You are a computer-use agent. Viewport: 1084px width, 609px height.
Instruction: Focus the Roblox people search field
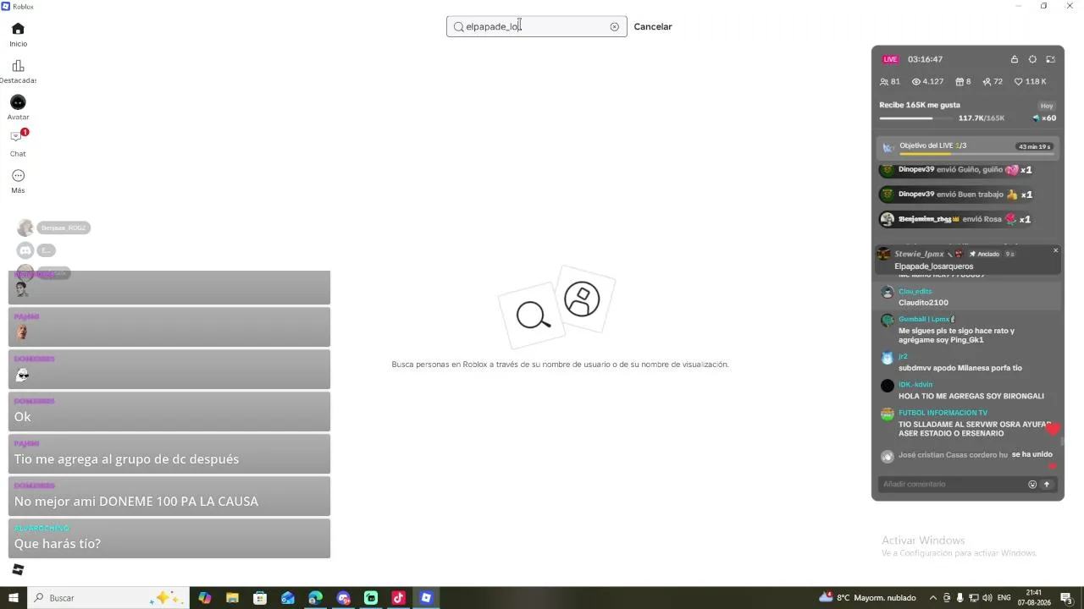[537, 26]
